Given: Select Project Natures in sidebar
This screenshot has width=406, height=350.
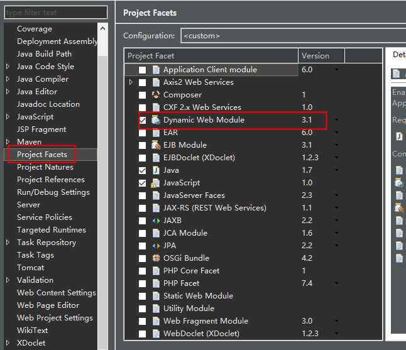Looking at the screenshot, I should 45,167.
